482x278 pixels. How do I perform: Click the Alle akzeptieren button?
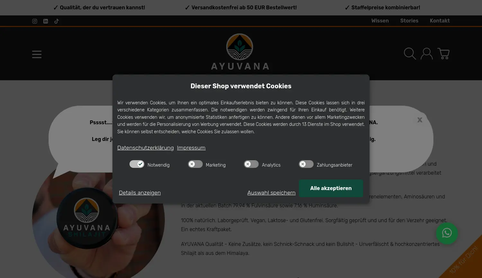point(331,188)
